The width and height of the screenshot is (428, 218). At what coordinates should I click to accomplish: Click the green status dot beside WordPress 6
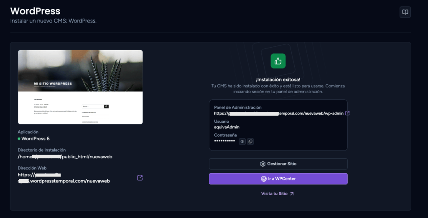click(x=19, y=139)
